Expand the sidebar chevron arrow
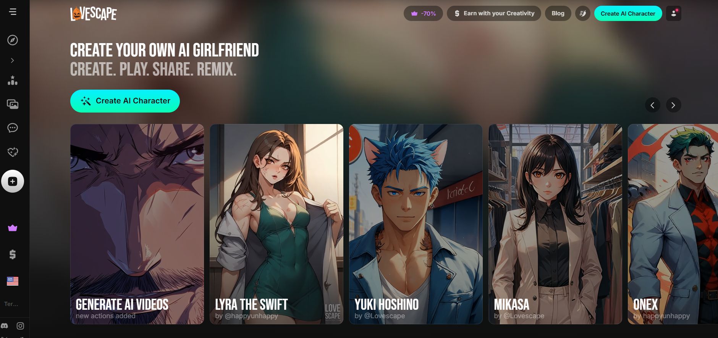The width and height of the screenshot is (718, 338). point(13,60)
